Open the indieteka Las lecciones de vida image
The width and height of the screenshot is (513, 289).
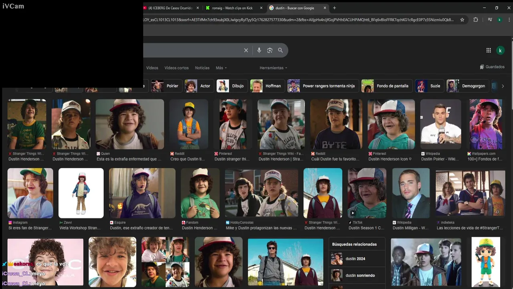471,193
